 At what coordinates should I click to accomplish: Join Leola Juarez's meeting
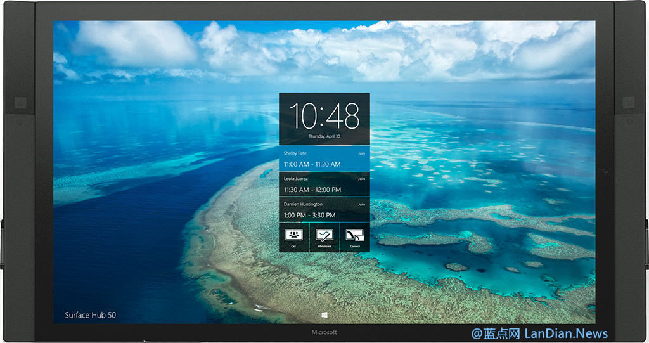pyautogui.click(x=361, y=179)
